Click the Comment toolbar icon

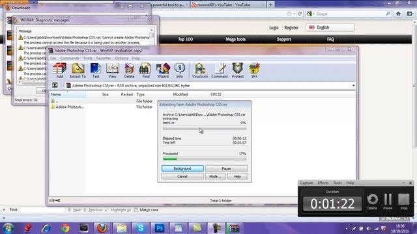click(x=220, y=71)
